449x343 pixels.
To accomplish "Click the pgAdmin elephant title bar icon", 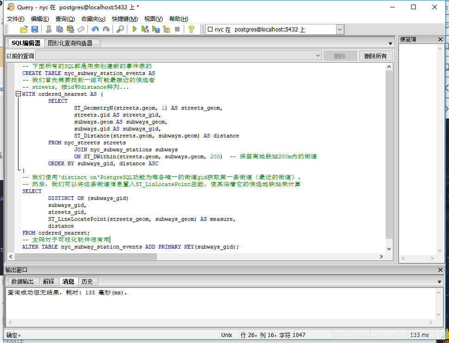I will (11, 7).
